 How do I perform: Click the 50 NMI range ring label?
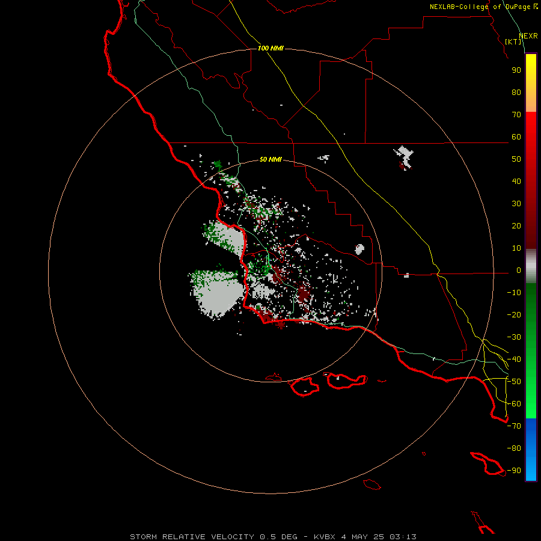pos(270,159)
